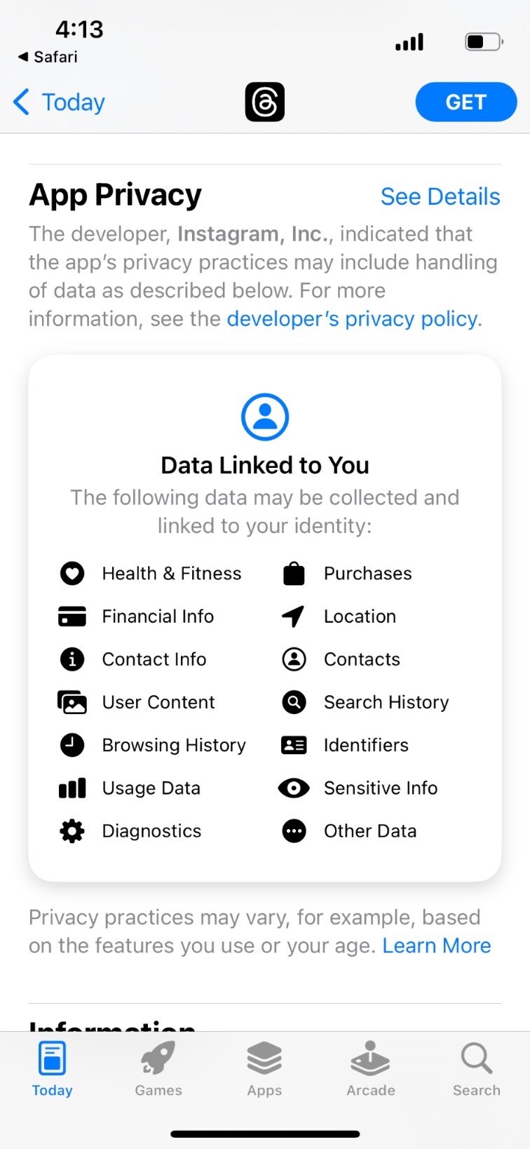Tap the Browsing History clock icon
530x1149 pixels.
click(x=72, y=745)
